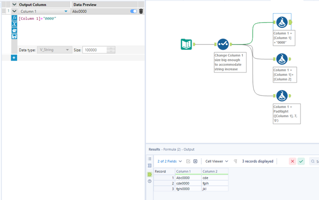Image resolution: width=319 pixels, height=200 pixels.
Task: Select the Column 2 header in Results grid
Action: coord(215,171)
